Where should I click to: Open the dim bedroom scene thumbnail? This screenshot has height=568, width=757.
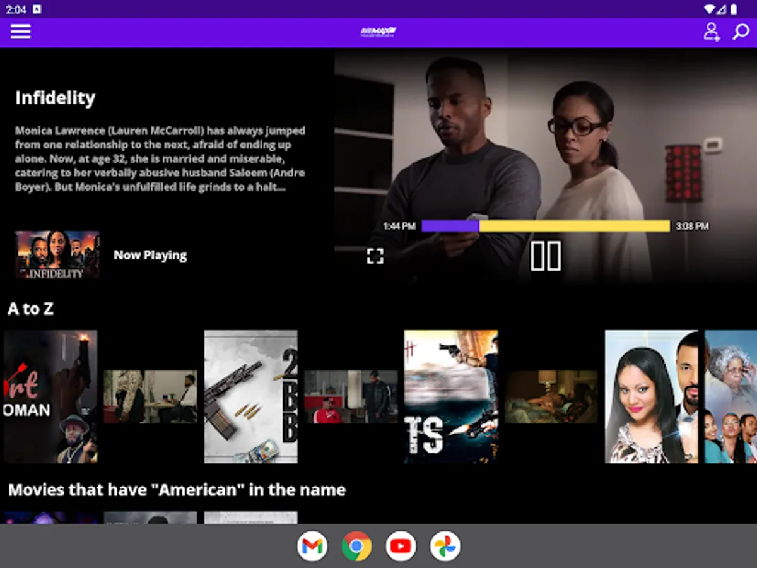pyautogui.click(x=551, y=397)
